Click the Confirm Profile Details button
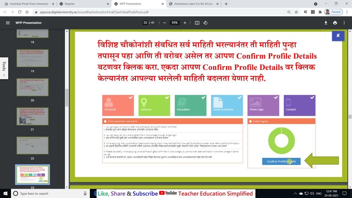Screen dimensions: 352x198 (x=281, y=161)
